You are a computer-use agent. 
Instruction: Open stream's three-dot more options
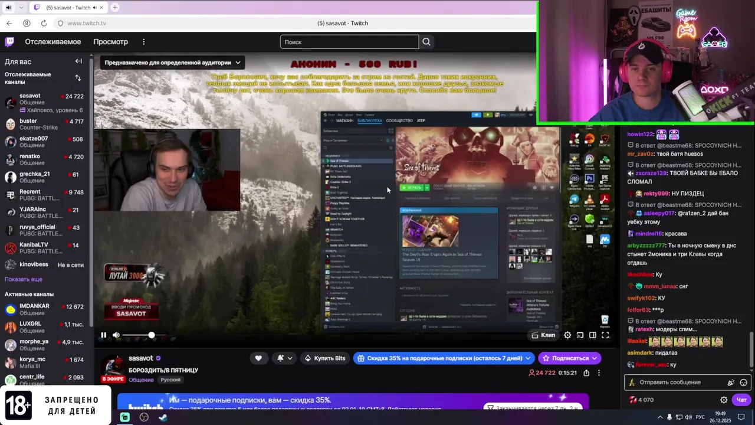[x=599, y=373]
